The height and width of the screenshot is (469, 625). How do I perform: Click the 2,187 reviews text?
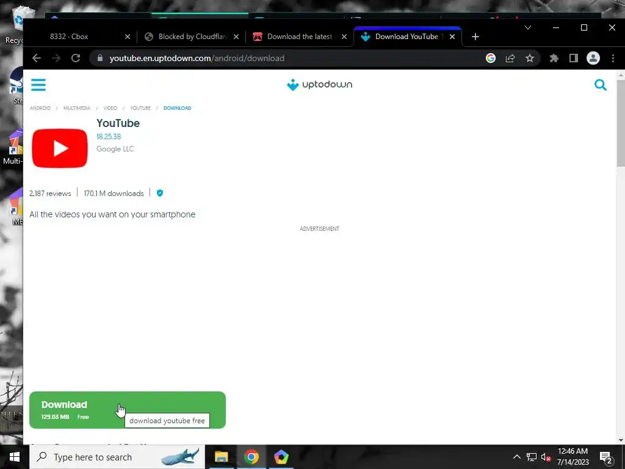point(50,194)
